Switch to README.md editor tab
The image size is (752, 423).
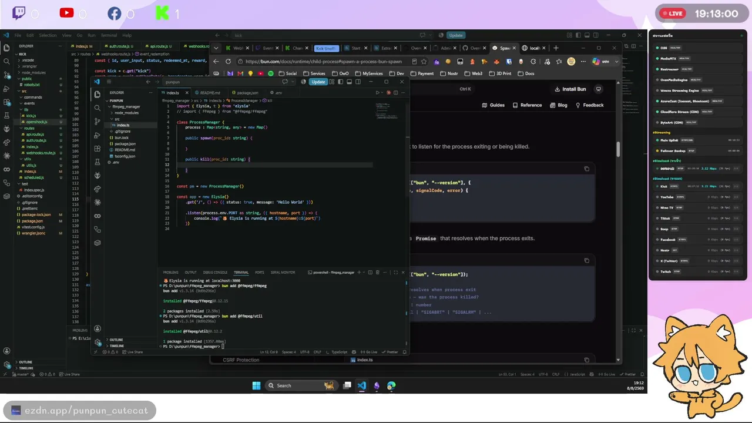pyautogui.click(x=210, y=92)
